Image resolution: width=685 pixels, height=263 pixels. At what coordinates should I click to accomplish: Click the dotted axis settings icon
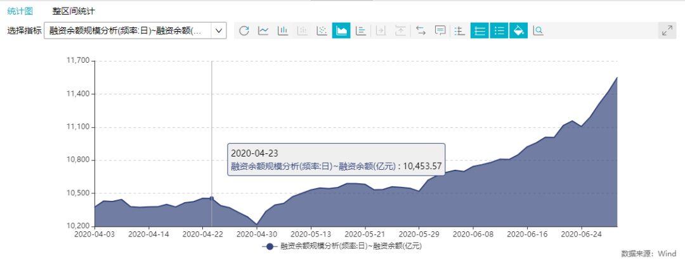459,30
